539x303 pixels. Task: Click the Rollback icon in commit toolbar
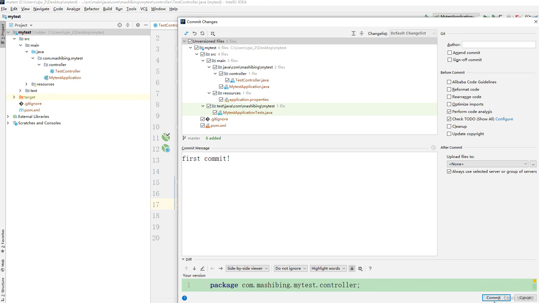coord(194,33)
